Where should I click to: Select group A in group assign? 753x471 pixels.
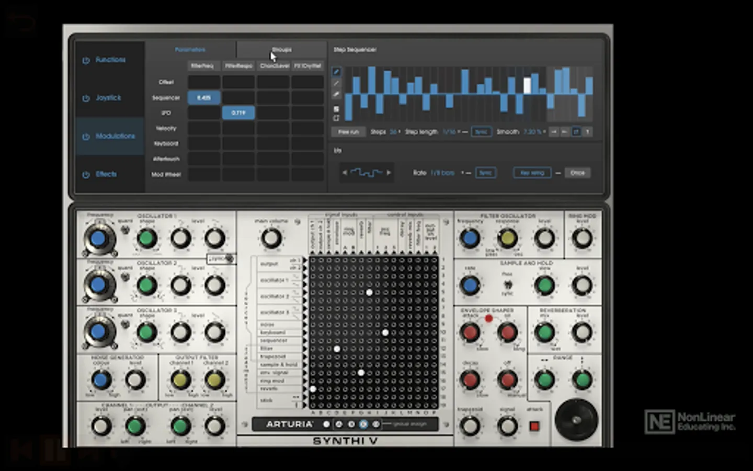coord(338,424)
